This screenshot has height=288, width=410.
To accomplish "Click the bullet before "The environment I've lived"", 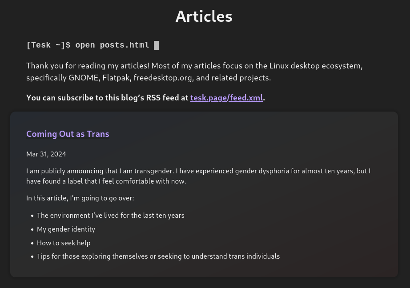I will 32,216.
